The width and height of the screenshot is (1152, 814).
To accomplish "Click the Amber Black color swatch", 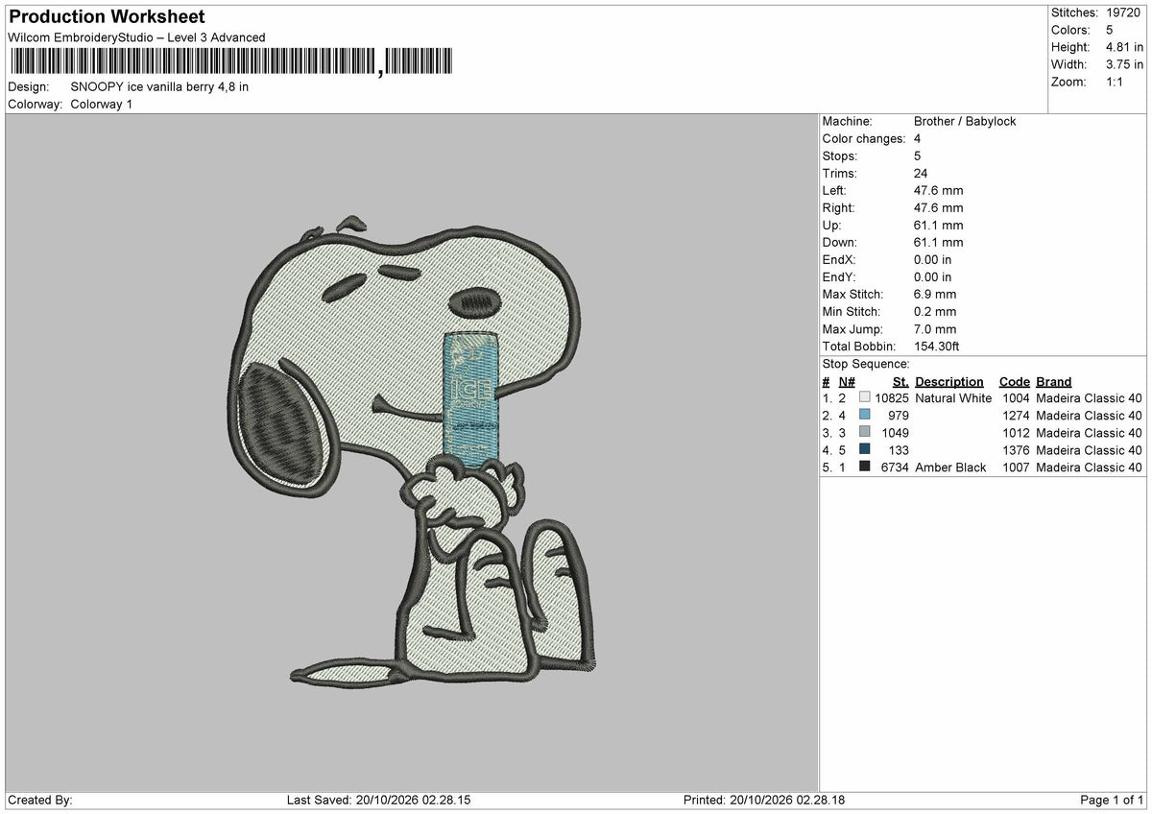I will click(865, 467).
